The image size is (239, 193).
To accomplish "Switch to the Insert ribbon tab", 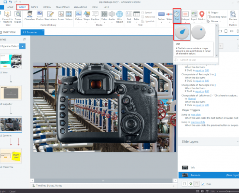I will (22, 7).
